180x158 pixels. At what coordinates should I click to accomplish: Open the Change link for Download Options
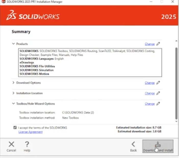(x=150, y=83)
